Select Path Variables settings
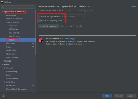The image size is (138, 99). tap(12, 57)
